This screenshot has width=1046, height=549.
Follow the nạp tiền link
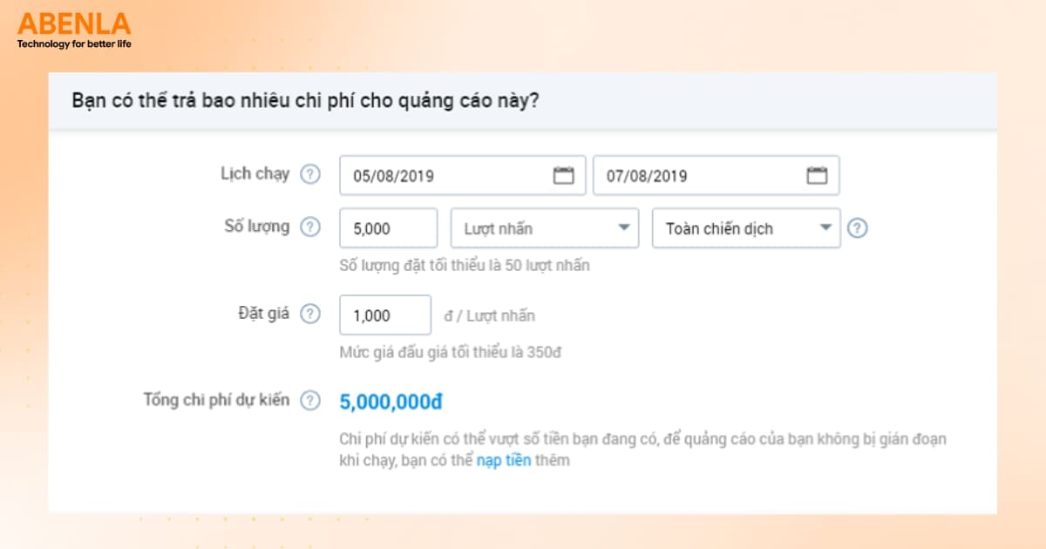pos(504,460)
